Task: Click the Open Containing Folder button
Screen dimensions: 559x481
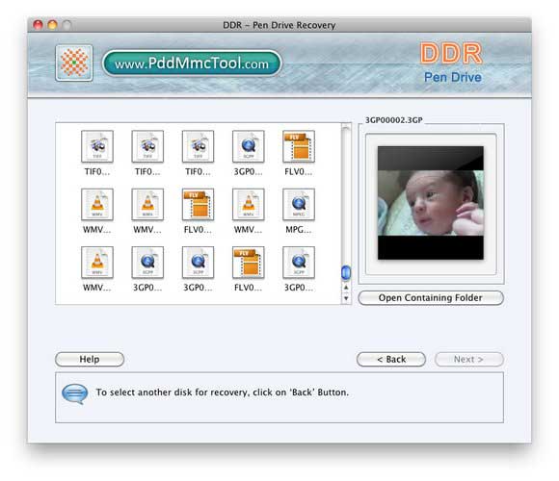Action: 431,298
